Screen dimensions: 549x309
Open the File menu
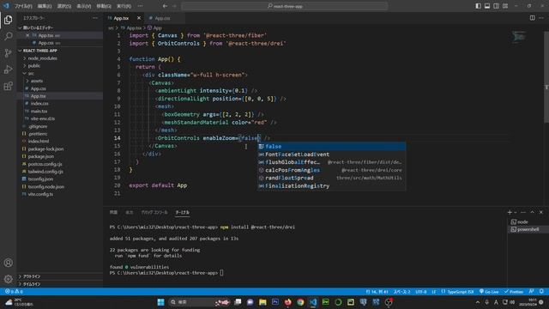pos(23,6)
